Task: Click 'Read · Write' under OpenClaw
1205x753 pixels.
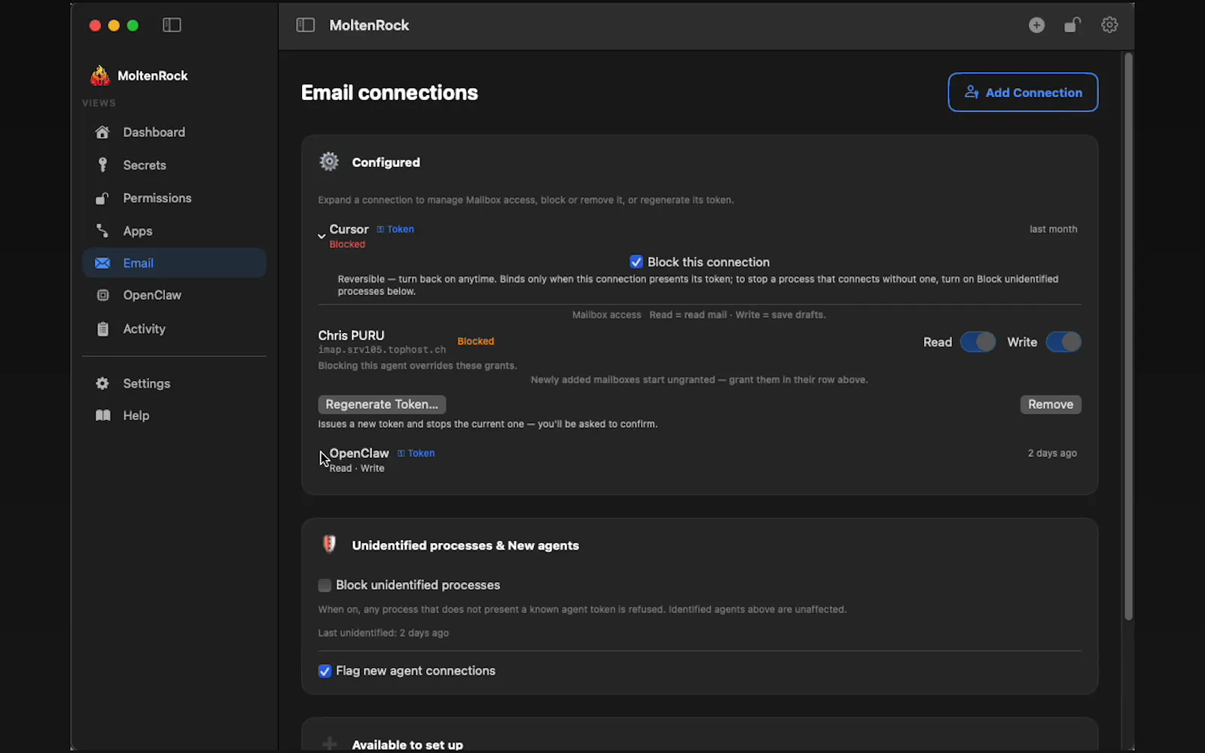Action: (x=357, y=468)
